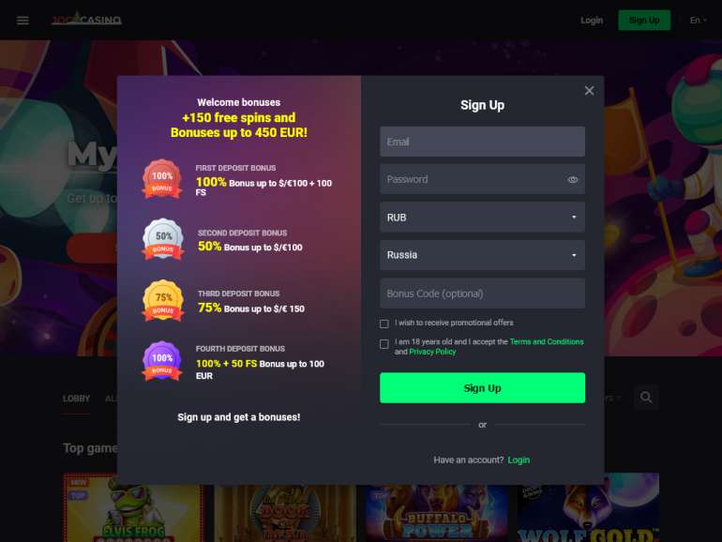The height and width of the screenshot is (542, 722).
Task: Click the 75% third deposit badge
Action: click(x=163, y=300)
